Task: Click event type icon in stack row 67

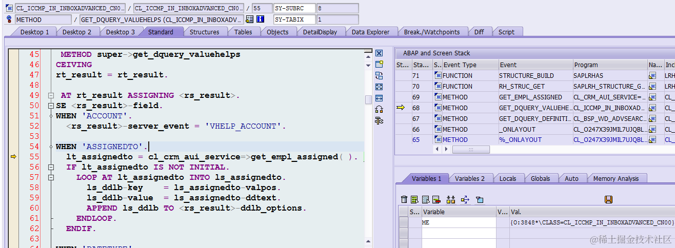Action: click(438, 119)
